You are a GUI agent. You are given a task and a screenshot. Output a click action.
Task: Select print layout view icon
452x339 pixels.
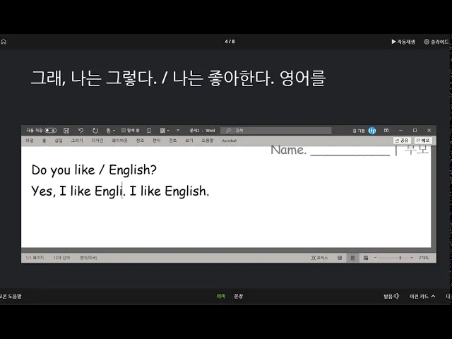coord(352,258)
